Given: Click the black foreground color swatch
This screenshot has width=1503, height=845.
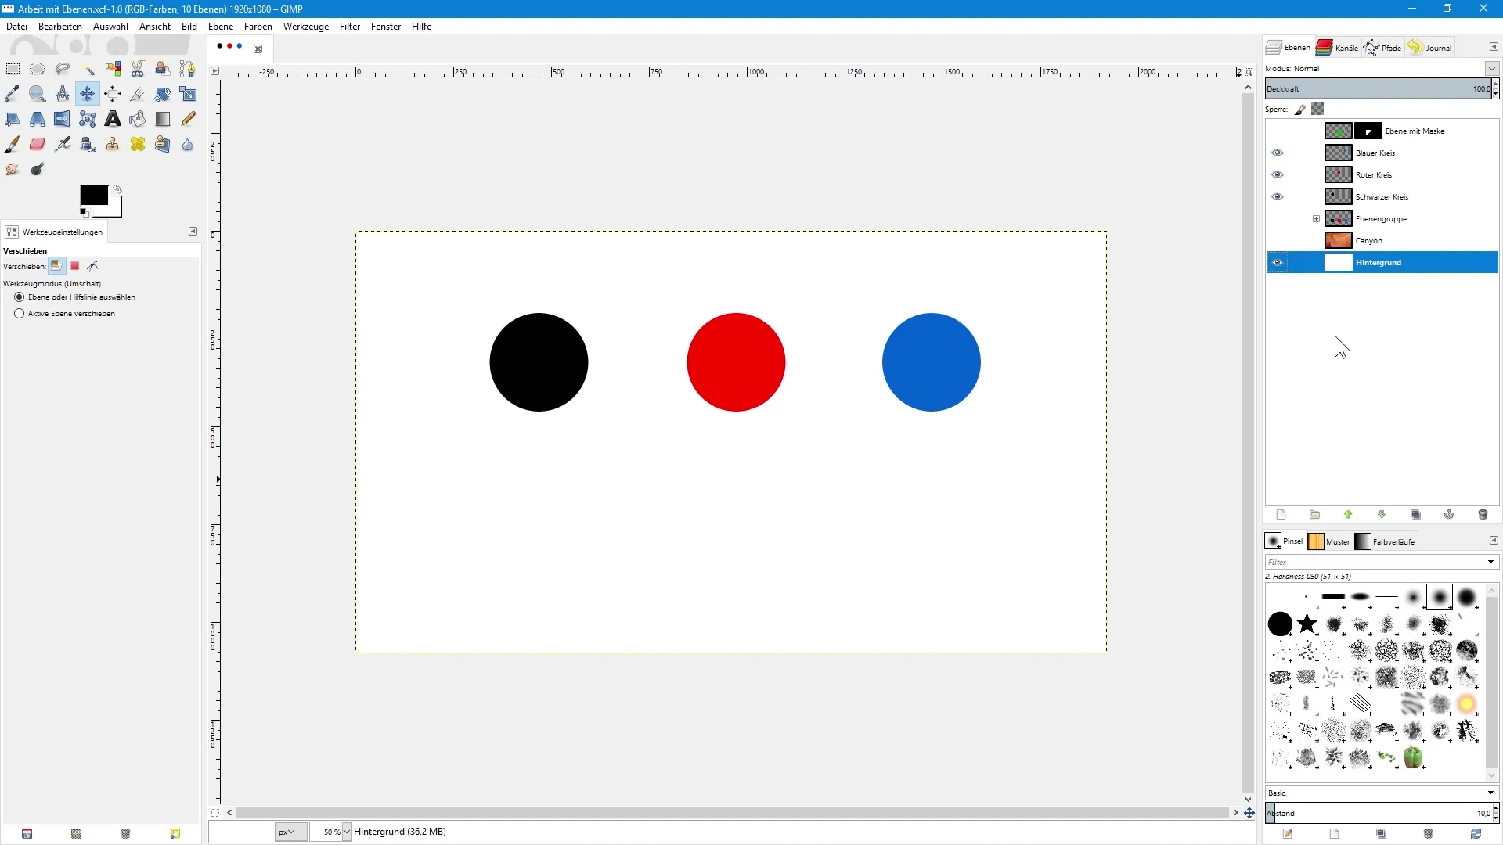Looking at the screenshot, I should (x=93, y=196).
